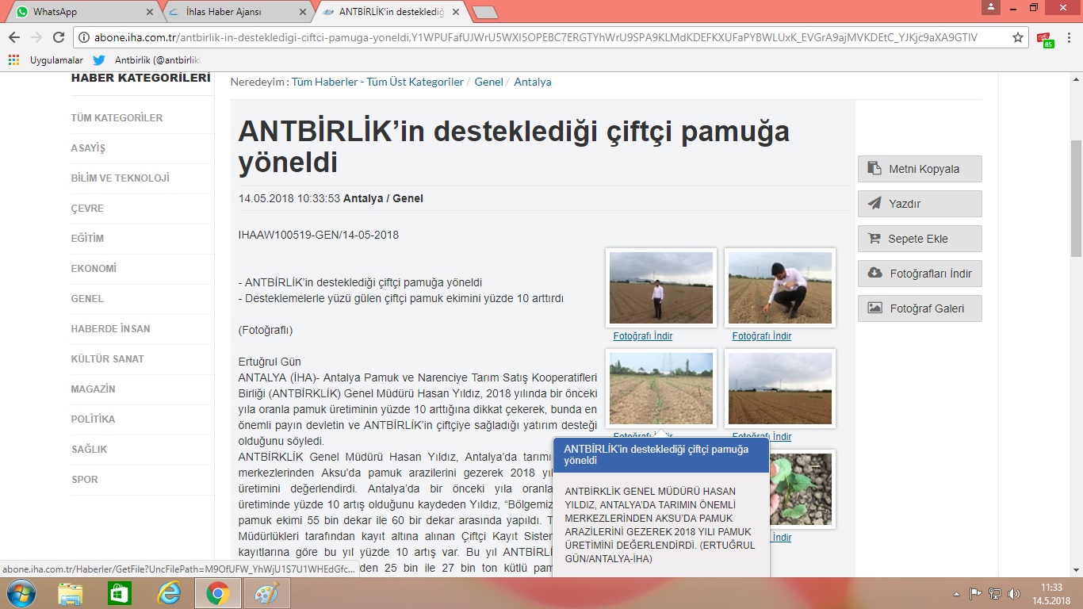Image resolution: width=1083 pixels, height=609 pixels.
Task: Click the Tüm Haberler - Tüm Üst Kategoriler breadcrumb
Action: (377, 82)
